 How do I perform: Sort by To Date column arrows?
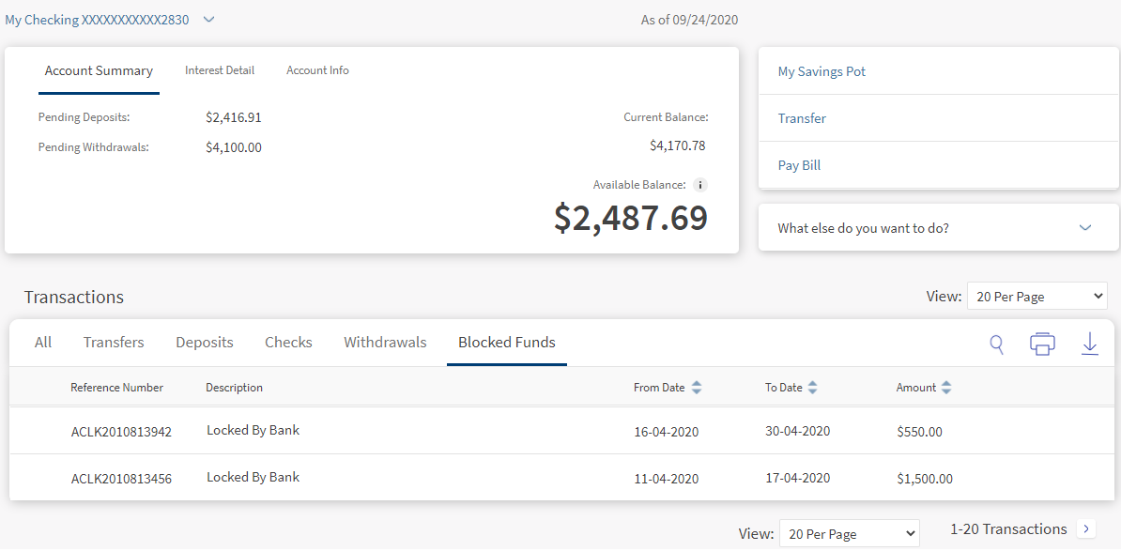(x=812, y=388)
